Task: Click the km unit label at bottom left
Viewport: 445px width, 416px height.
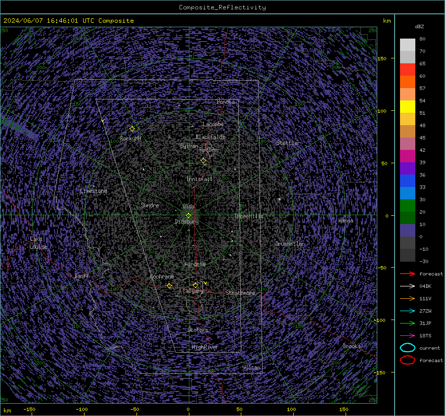Action: click(x=7, y=411)
